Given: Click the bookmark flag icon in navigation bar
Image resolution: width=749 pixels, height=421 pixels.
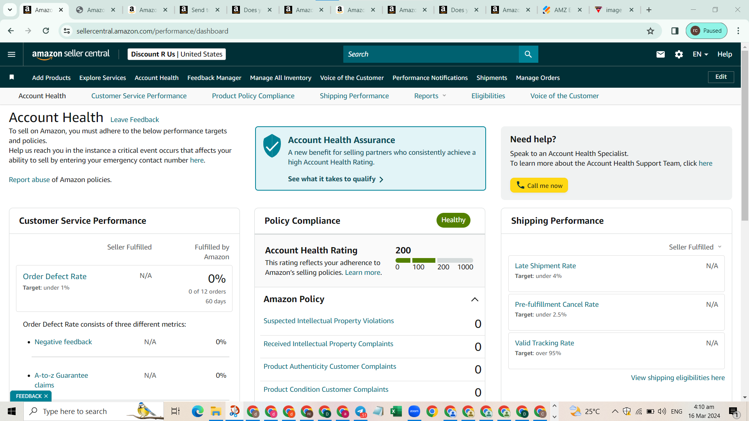Looking at the screenshot, I should [x=12, y=77].
